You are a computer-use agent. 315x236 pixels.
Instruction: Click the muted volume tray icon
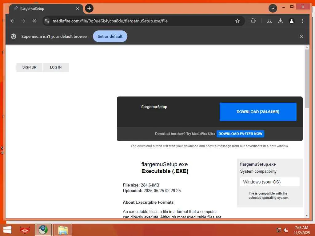coord(286,230)
